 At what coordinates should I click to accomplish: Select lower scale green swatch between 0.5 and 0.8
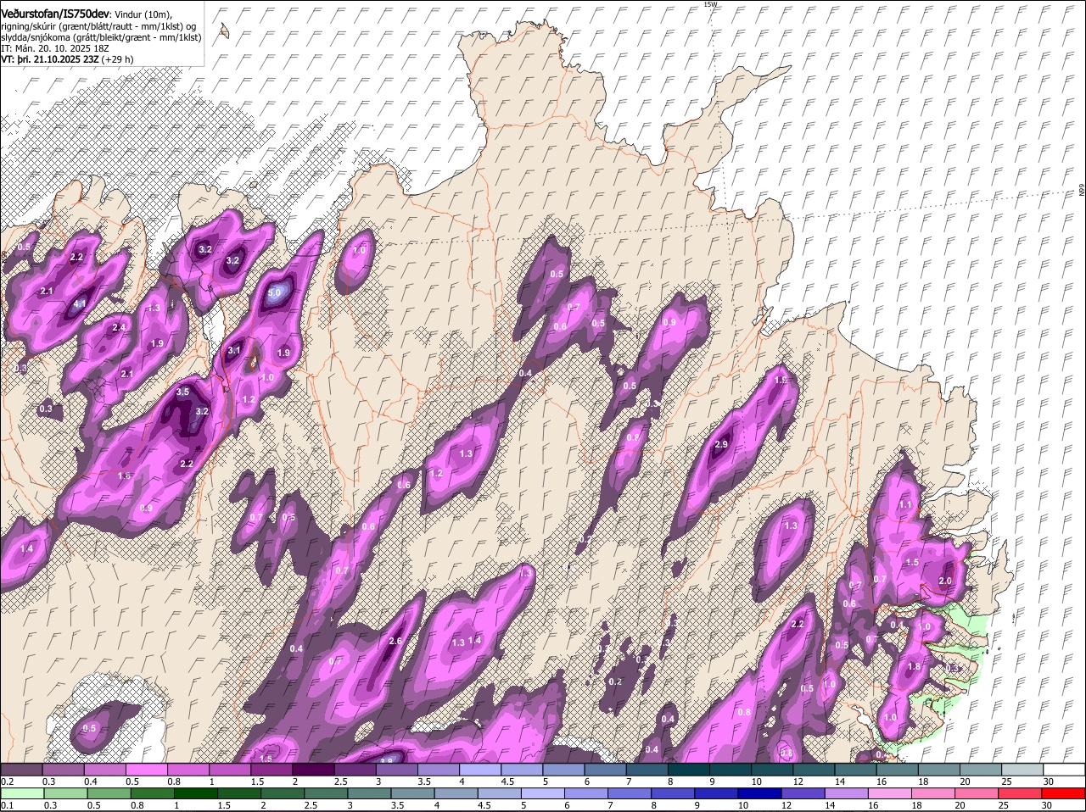click(x=110, y=793)
